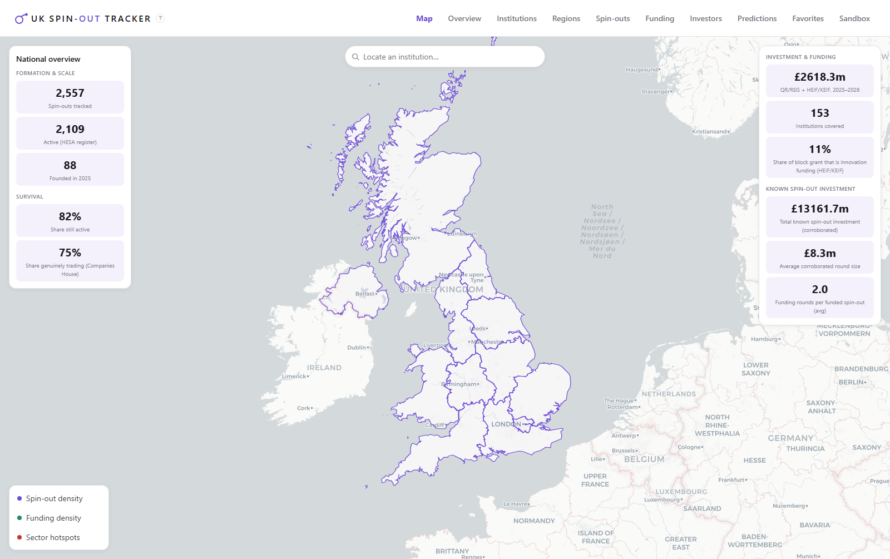Open the £13161.7m total investment card
The width and height of the screenshot is (890, 559).
coord(820,217)
